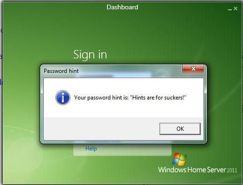Close the Password hint dialog with red X

[x=193, y=69]
